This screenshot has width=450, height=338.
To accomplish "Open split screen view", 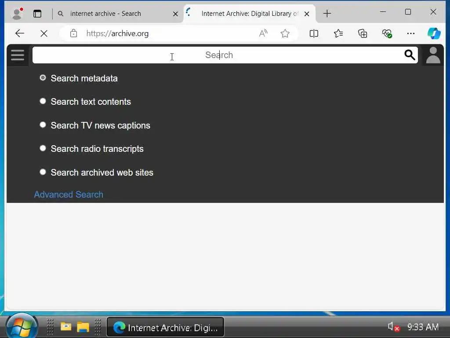I will coord(314,33).
